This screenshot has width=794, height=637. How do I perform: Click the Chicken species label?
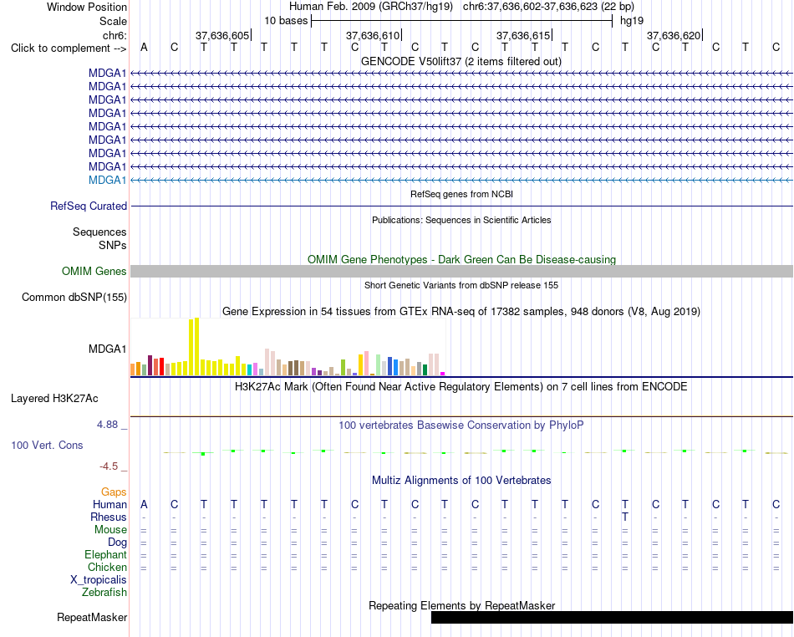click(107, 567)
